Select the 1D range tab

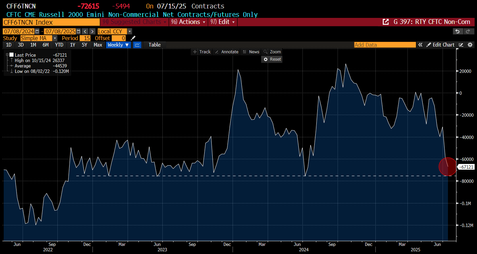9,45
